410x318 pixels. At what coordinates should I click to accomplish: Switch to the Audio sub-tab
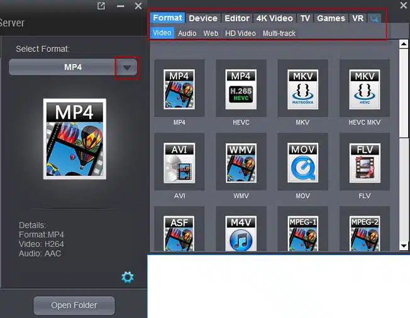tap(187, 33)
